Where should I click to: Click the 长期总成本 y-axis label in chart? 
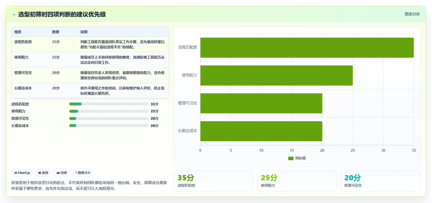pyautogui.click(x=187, y=131)
